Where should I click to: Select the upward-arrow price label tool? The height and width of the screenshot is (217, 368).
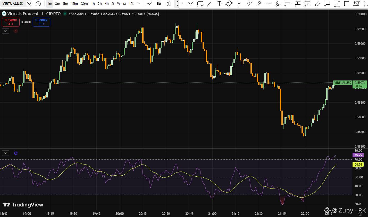[x=337, y=4]
